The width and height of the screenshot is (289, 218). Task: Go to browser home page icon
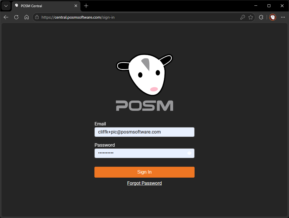tap(27, 17)
